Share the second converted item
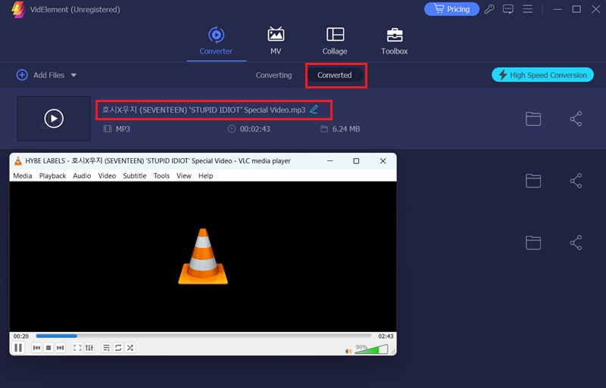606x388 pixels. 576,181
